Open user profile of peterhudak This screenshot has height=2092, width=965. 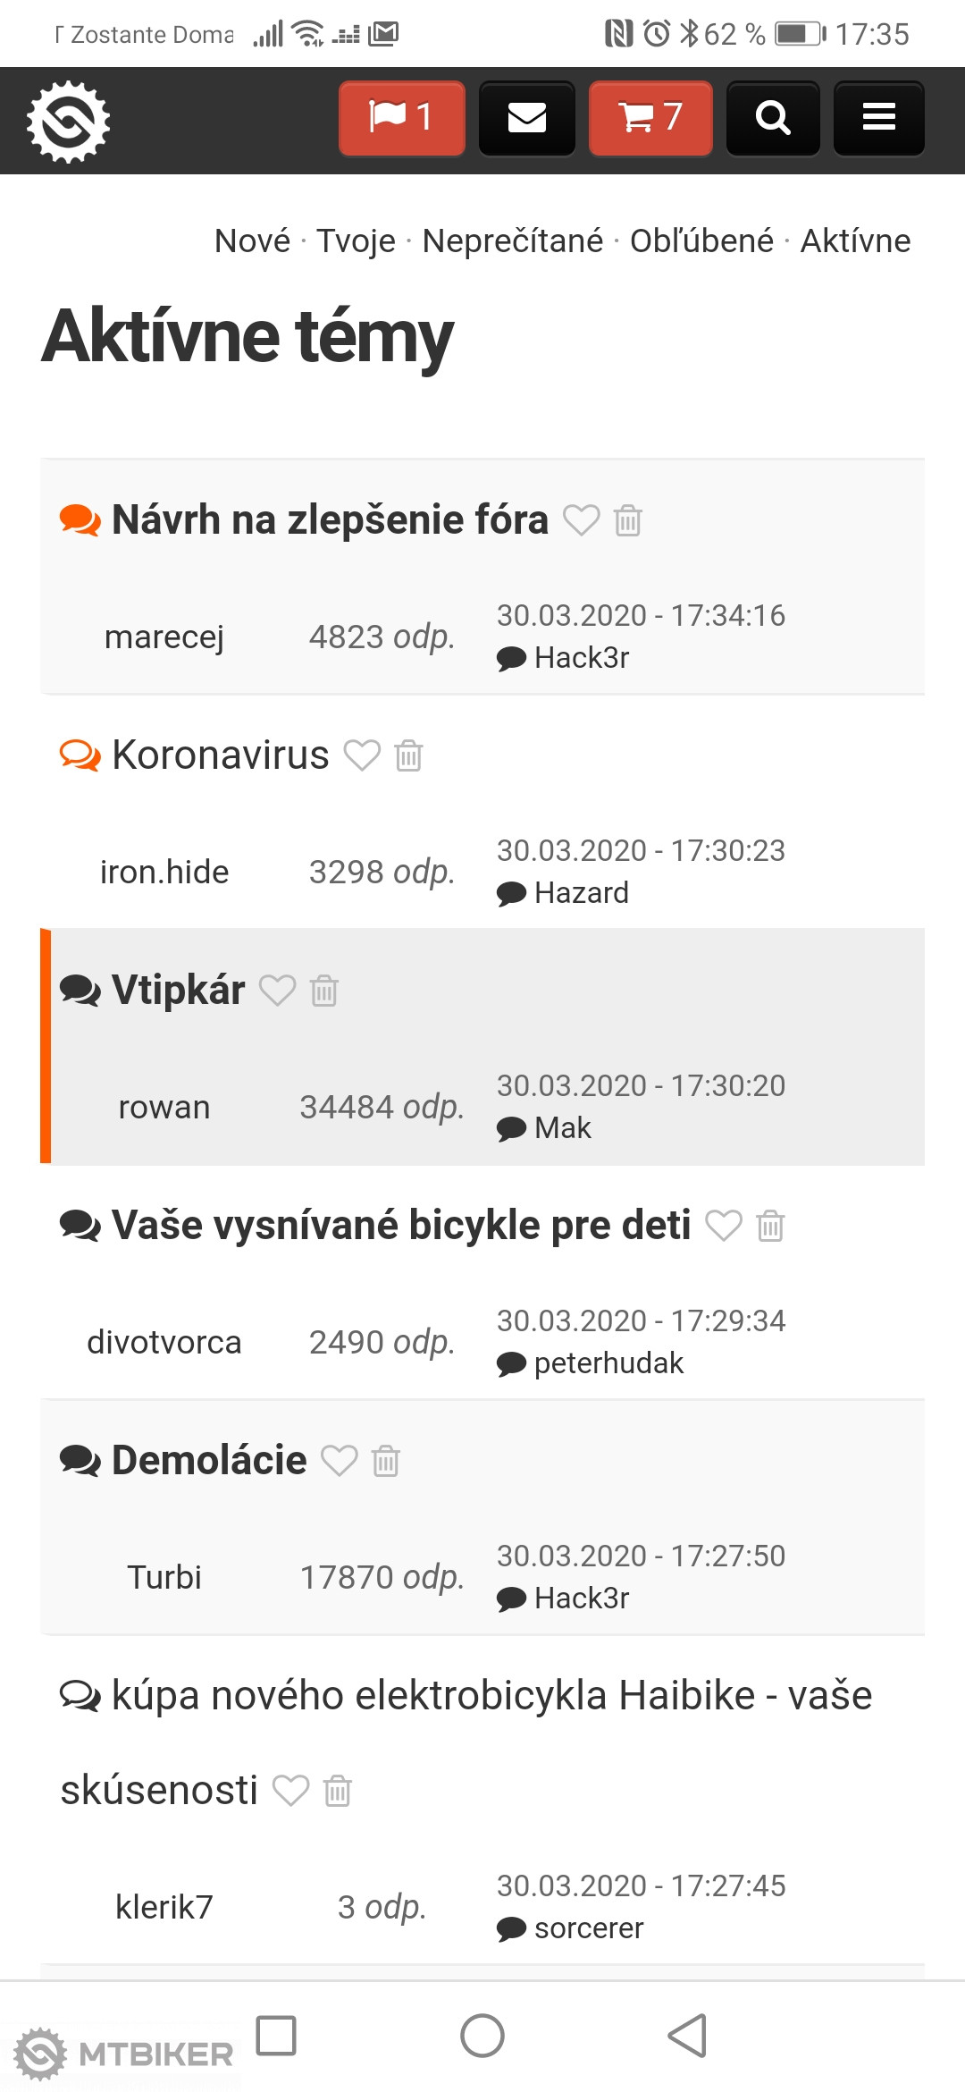click(608, 1362)
